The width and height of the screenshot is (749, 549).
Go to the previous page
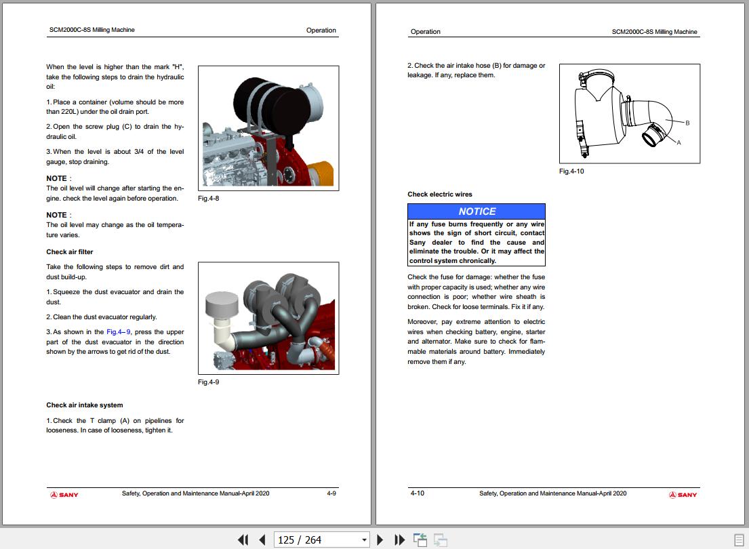click(262, 540)
